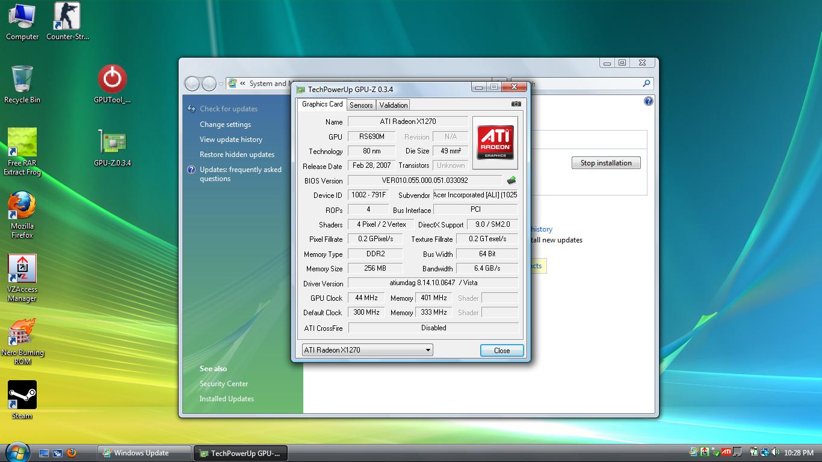Switch to the Graphics Card tab
The image size is (822, 462).
323,104
